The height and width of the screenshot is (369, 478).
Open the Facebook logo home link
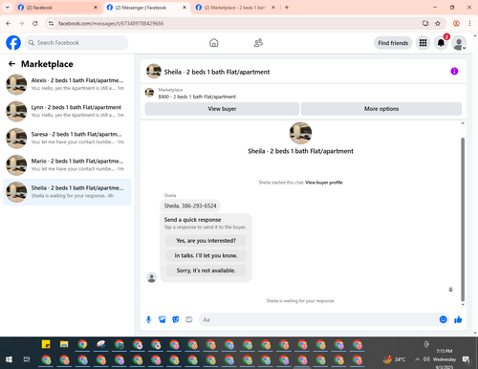tap(13, 43)
